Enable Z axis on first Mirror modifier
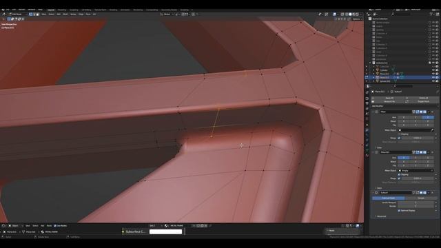Viewport: 441px width, 248px height. 428,118
